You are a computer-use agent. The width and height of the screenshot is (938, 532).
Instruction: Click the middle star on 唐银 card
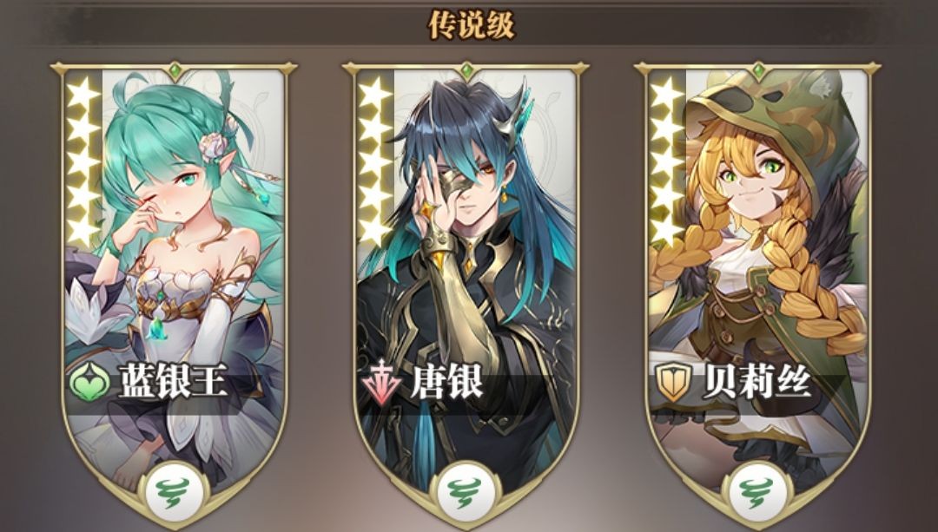(x=375, y=162)
